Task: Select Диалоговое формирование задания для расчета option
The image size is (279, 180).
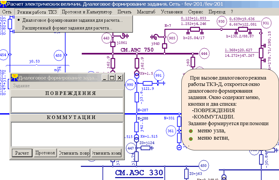Action: pos(72,21)
